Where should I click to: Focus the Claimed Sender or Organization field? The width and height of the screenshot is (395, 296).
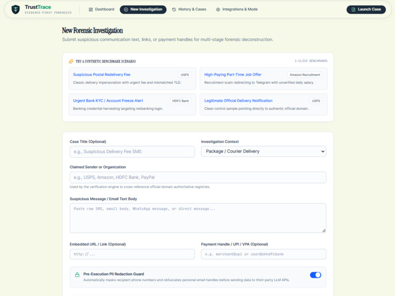tap(198, 177)
